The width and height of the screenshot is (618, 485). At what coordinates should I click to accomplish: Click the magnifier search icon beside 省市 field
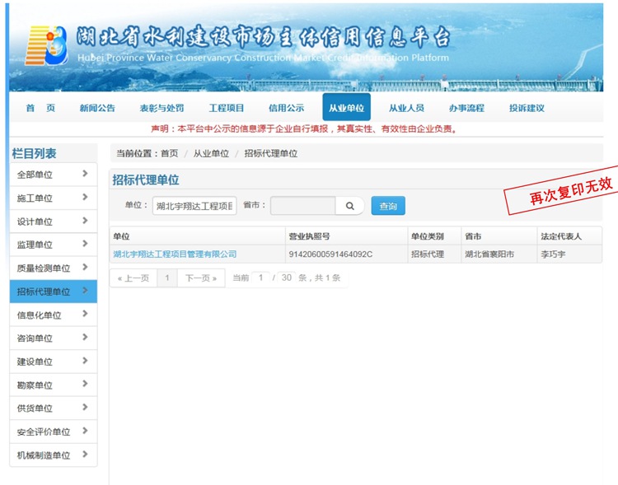(350, 206)
